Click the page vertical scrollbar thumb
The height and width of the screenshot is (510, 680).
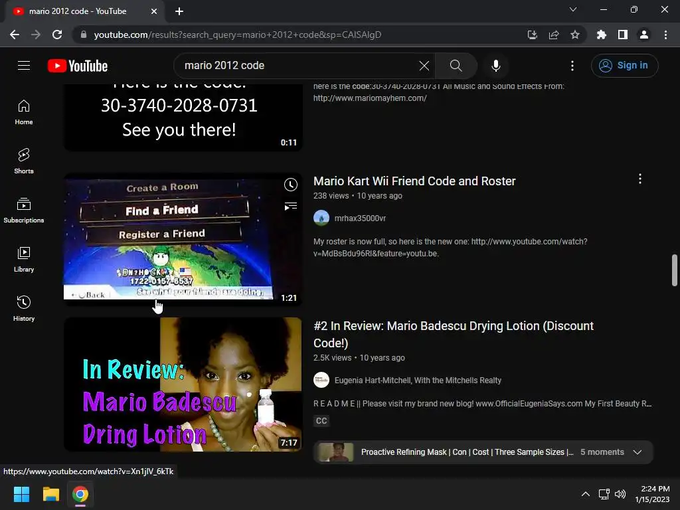coord(675,270)
